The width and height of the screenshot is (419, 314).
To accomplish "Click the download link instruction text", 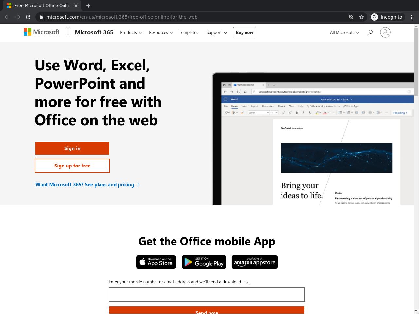I will [179, 282].
